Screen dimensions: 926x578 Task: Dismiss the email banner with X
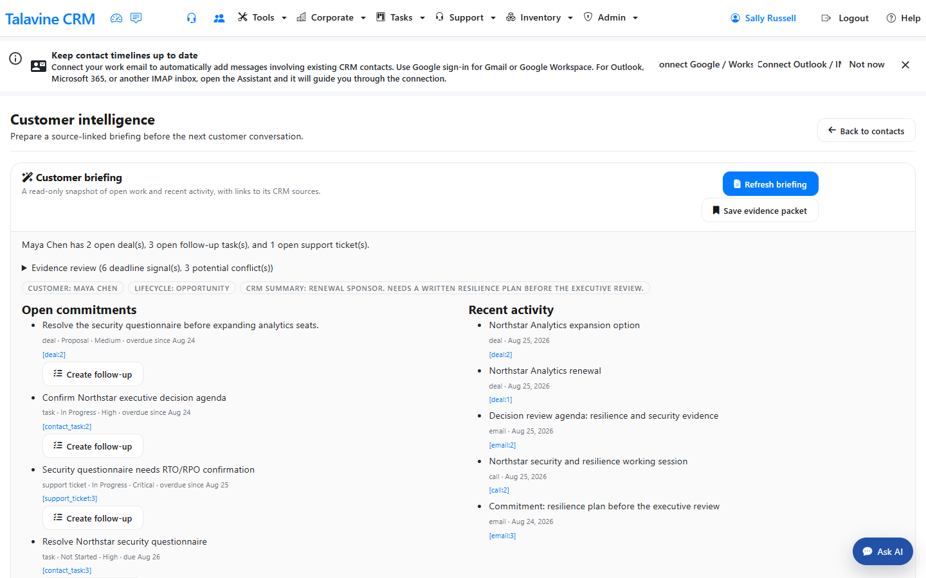[905, 65]
